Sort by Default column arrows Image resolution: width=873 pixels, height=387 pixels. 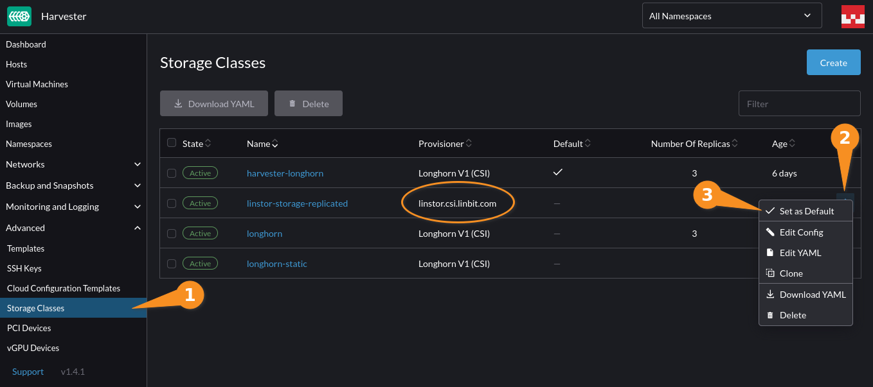(x=588, y=144)
